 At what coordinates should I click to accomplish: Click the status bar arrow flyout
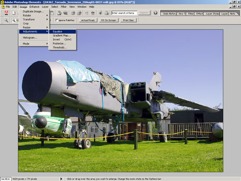(61, 179)
